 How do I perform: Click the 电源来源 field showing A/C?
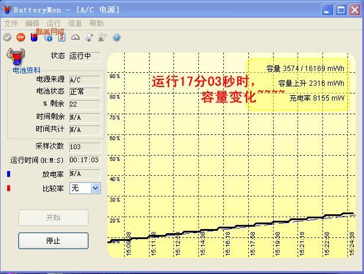[85, 80]
